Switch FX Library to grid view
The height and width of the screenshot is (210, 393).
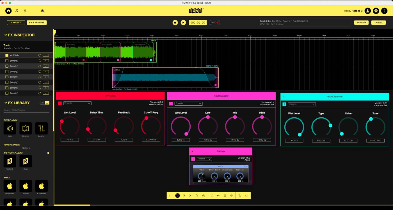coord(47,103)
